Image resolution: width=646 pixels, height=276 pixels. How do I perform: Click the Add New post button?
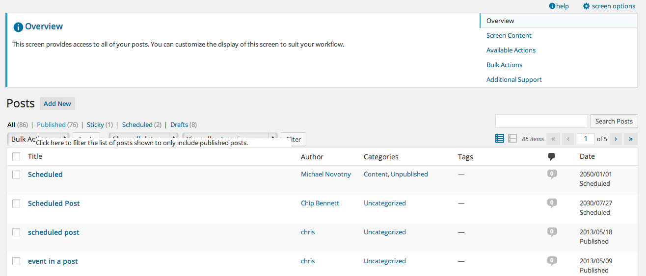(x=57, y=104)
